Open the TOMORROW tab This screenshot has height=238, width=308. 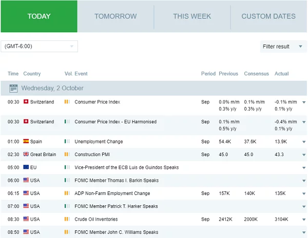(x=115, y=16)
